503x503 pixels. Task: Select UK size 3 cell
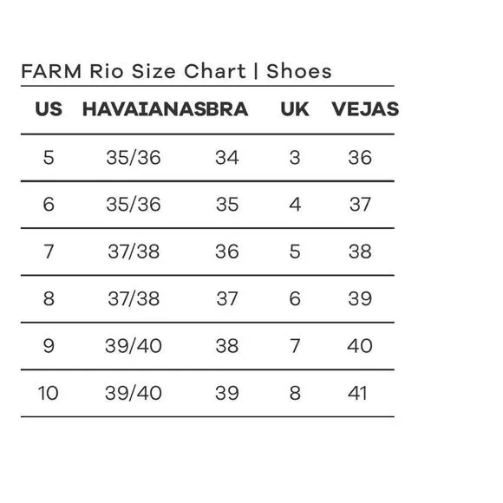click(295, 158)
